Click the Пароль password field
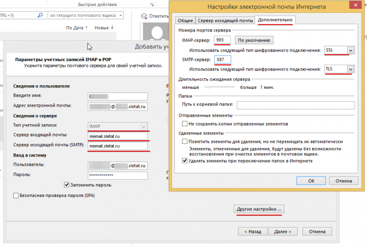 [118, 175]
